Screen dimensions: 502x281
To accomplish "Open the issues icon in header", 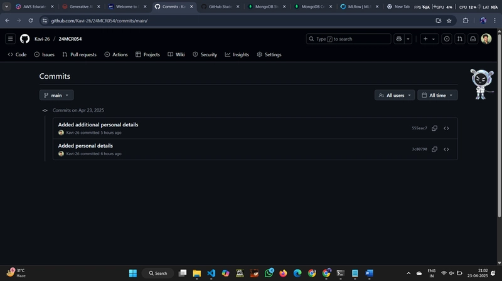I will tap(447, 39).
